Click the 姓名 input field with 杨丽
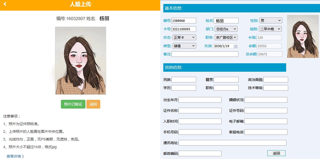Image resolution: width=320 pixels, height=159 pixels. tap(226, 21)
